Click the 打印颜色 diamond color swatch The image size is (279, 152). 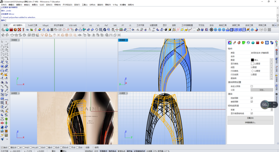[x=252, y=71]
